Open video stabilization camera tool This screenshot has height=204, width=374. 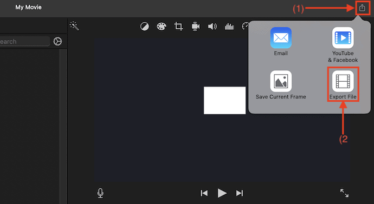(x=195, y=27)
